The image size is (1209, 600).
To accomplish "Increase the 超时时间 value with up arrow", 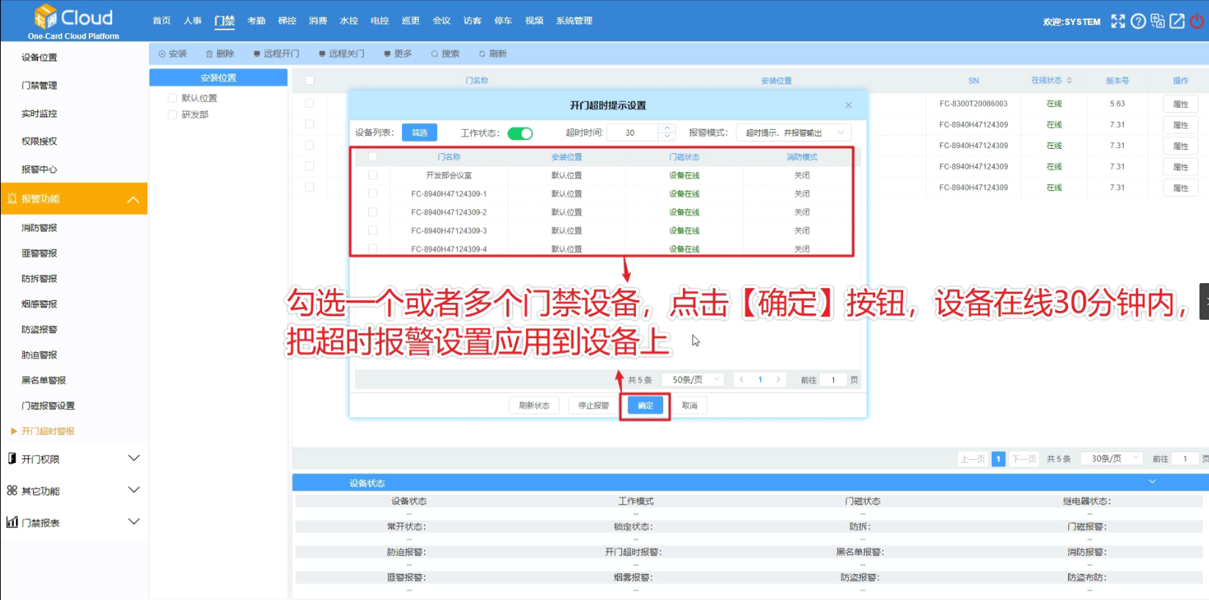I will [667, 128].
